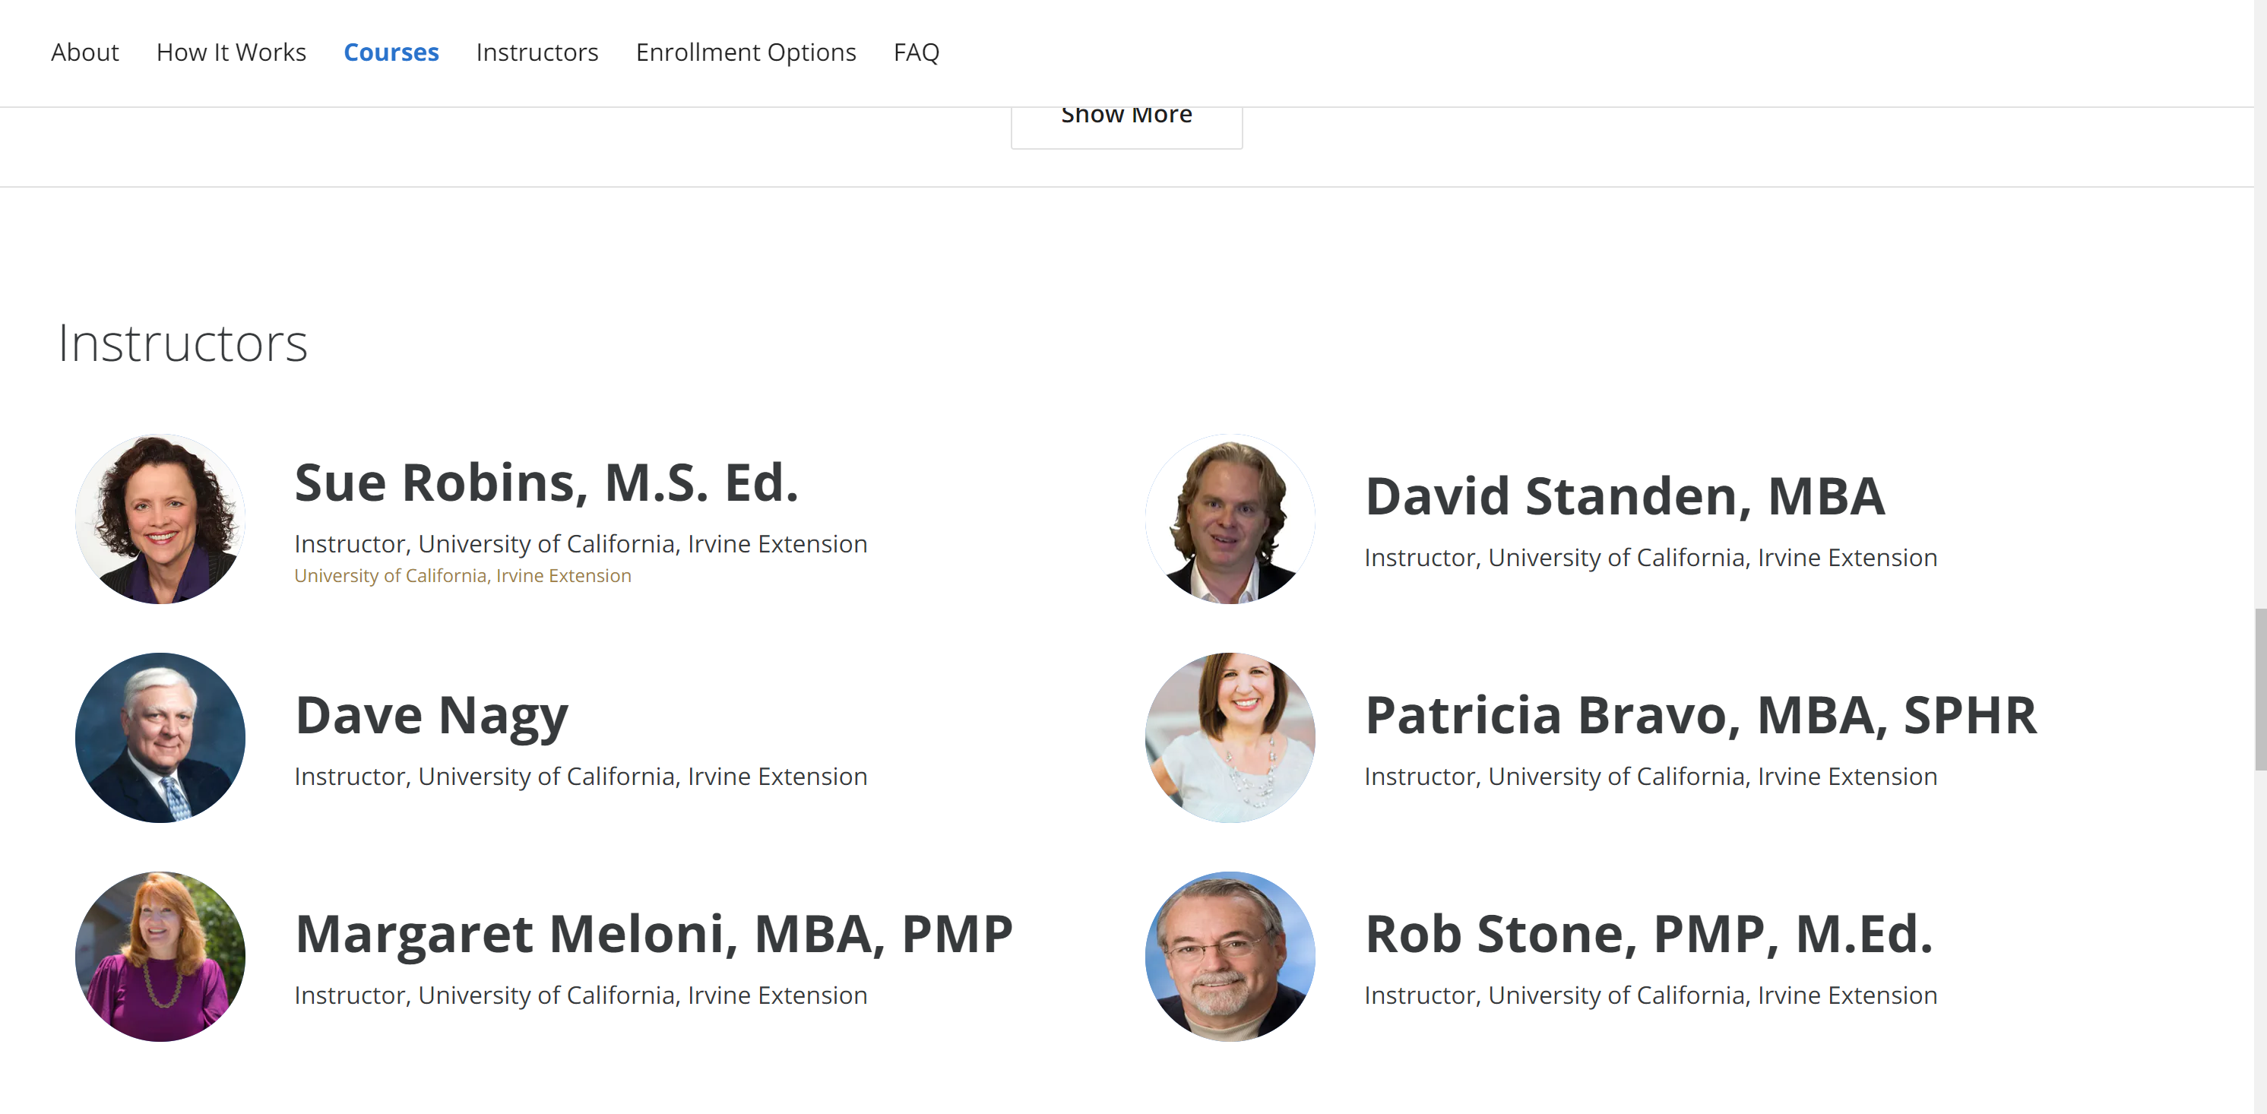The width and height of the screenshot is (2267, 1114).
Task: Open the Dave Nagy instructor name
Action: pyautogui.click(x=431, y=715)
